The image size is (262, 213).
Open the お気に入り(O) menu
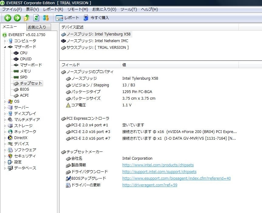[104, 9]
